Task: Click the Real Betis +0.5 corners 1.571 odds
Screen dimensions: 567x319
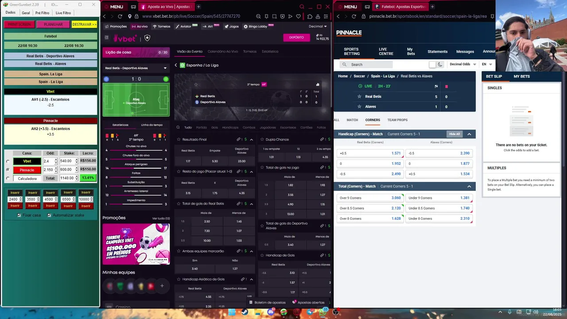Action: [x=370, y=153]
